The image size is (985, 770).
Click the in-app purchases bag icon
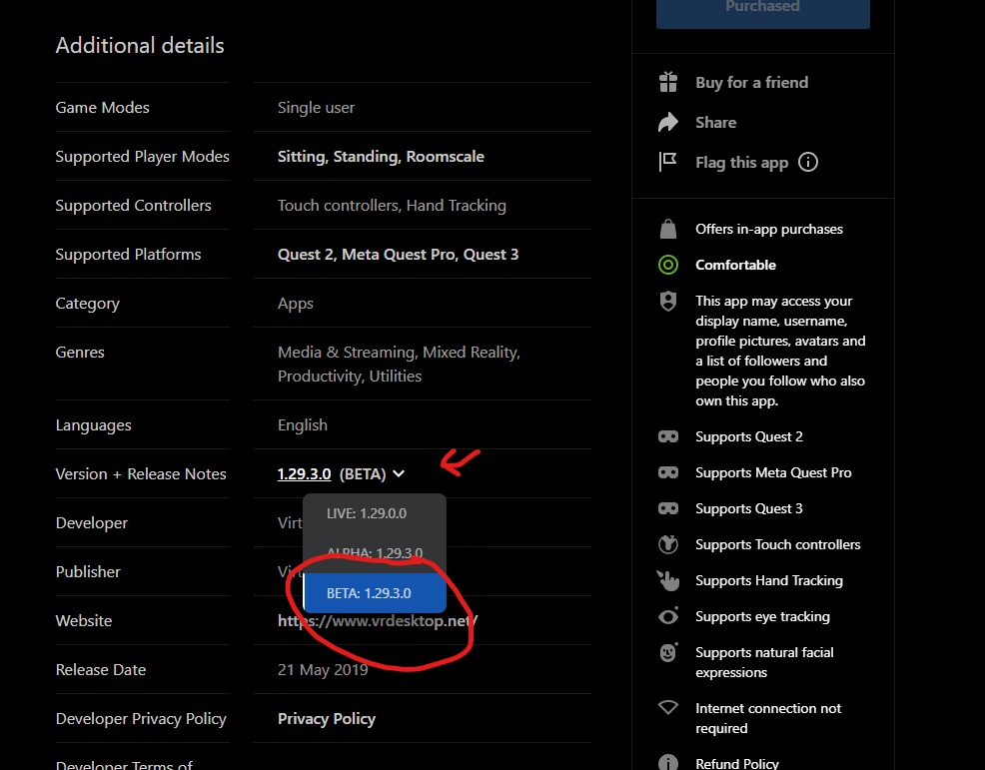point(668,229)
